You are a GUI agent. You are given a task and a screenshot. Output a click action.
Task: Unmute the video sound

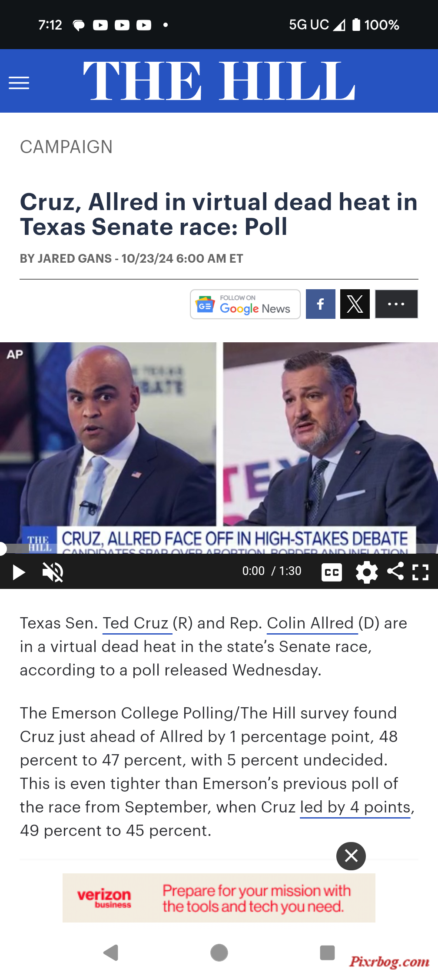point(53,572)
